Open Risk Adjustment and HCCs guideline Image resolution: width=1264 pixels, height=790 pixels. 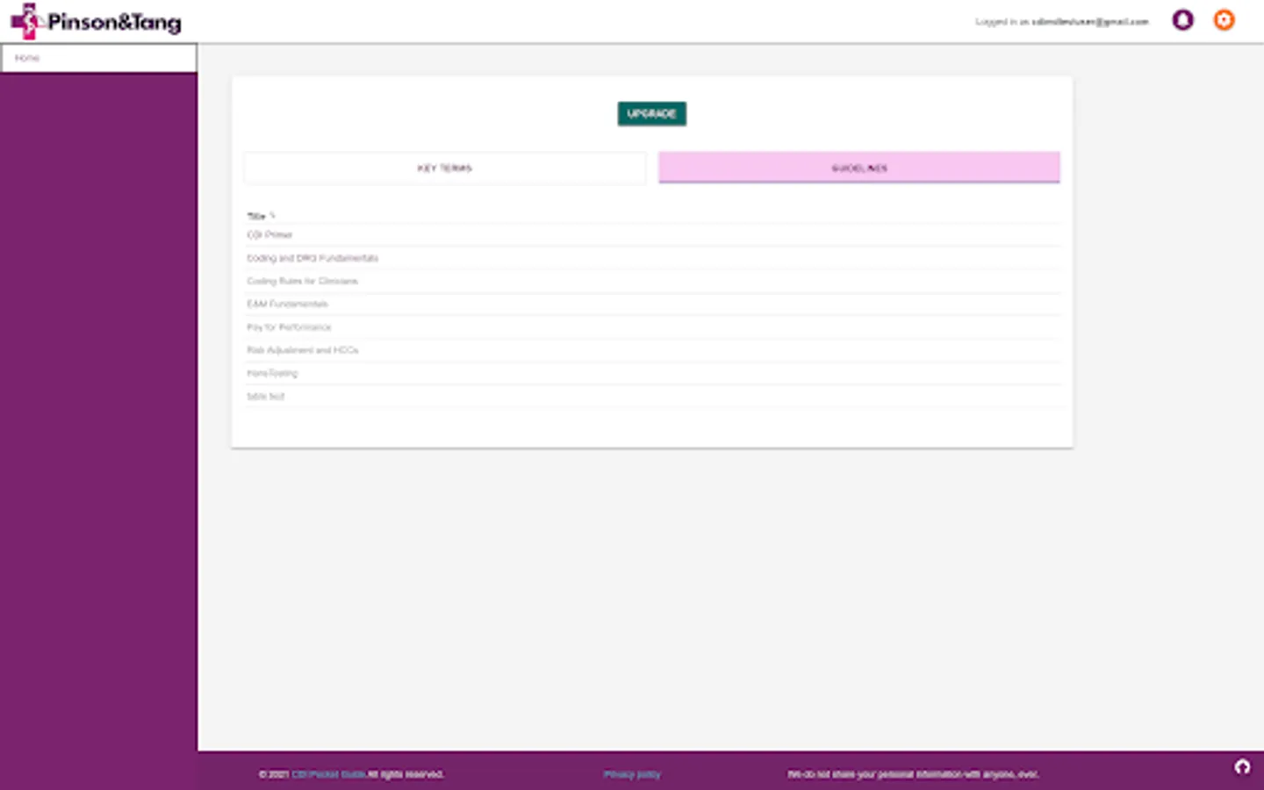[x=653, y=349]
